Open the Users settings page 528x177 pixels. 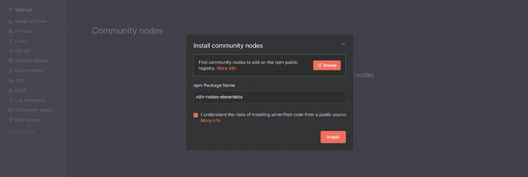[21, 41]
